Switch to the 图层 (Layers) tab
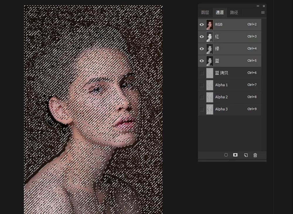The height and width of the screenshot is (214, 293). pos(205,13)
